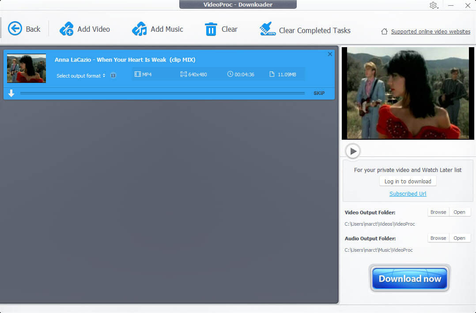Open the Video Output Folder
Viewport: 476px width, 313px height.
click(x=459, y=212)
